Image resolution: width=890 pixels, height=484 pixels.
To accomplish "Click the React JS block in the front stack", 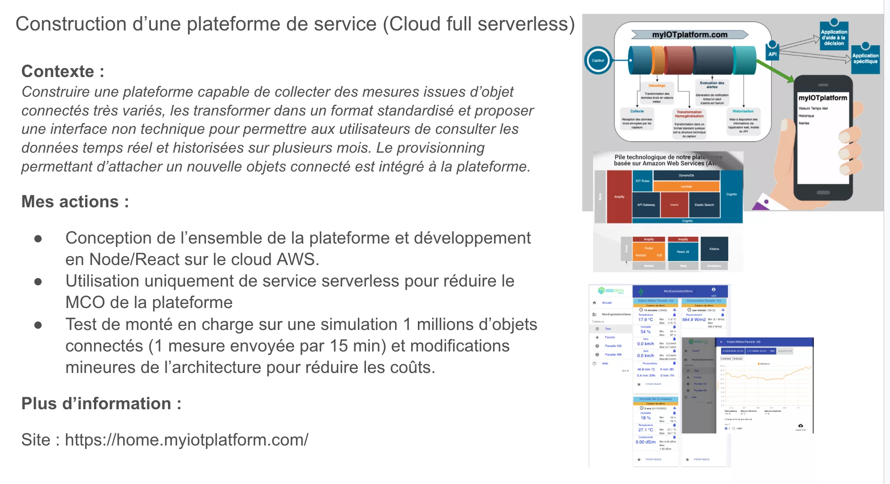I will pyautogui.click(x=683, y=252).
